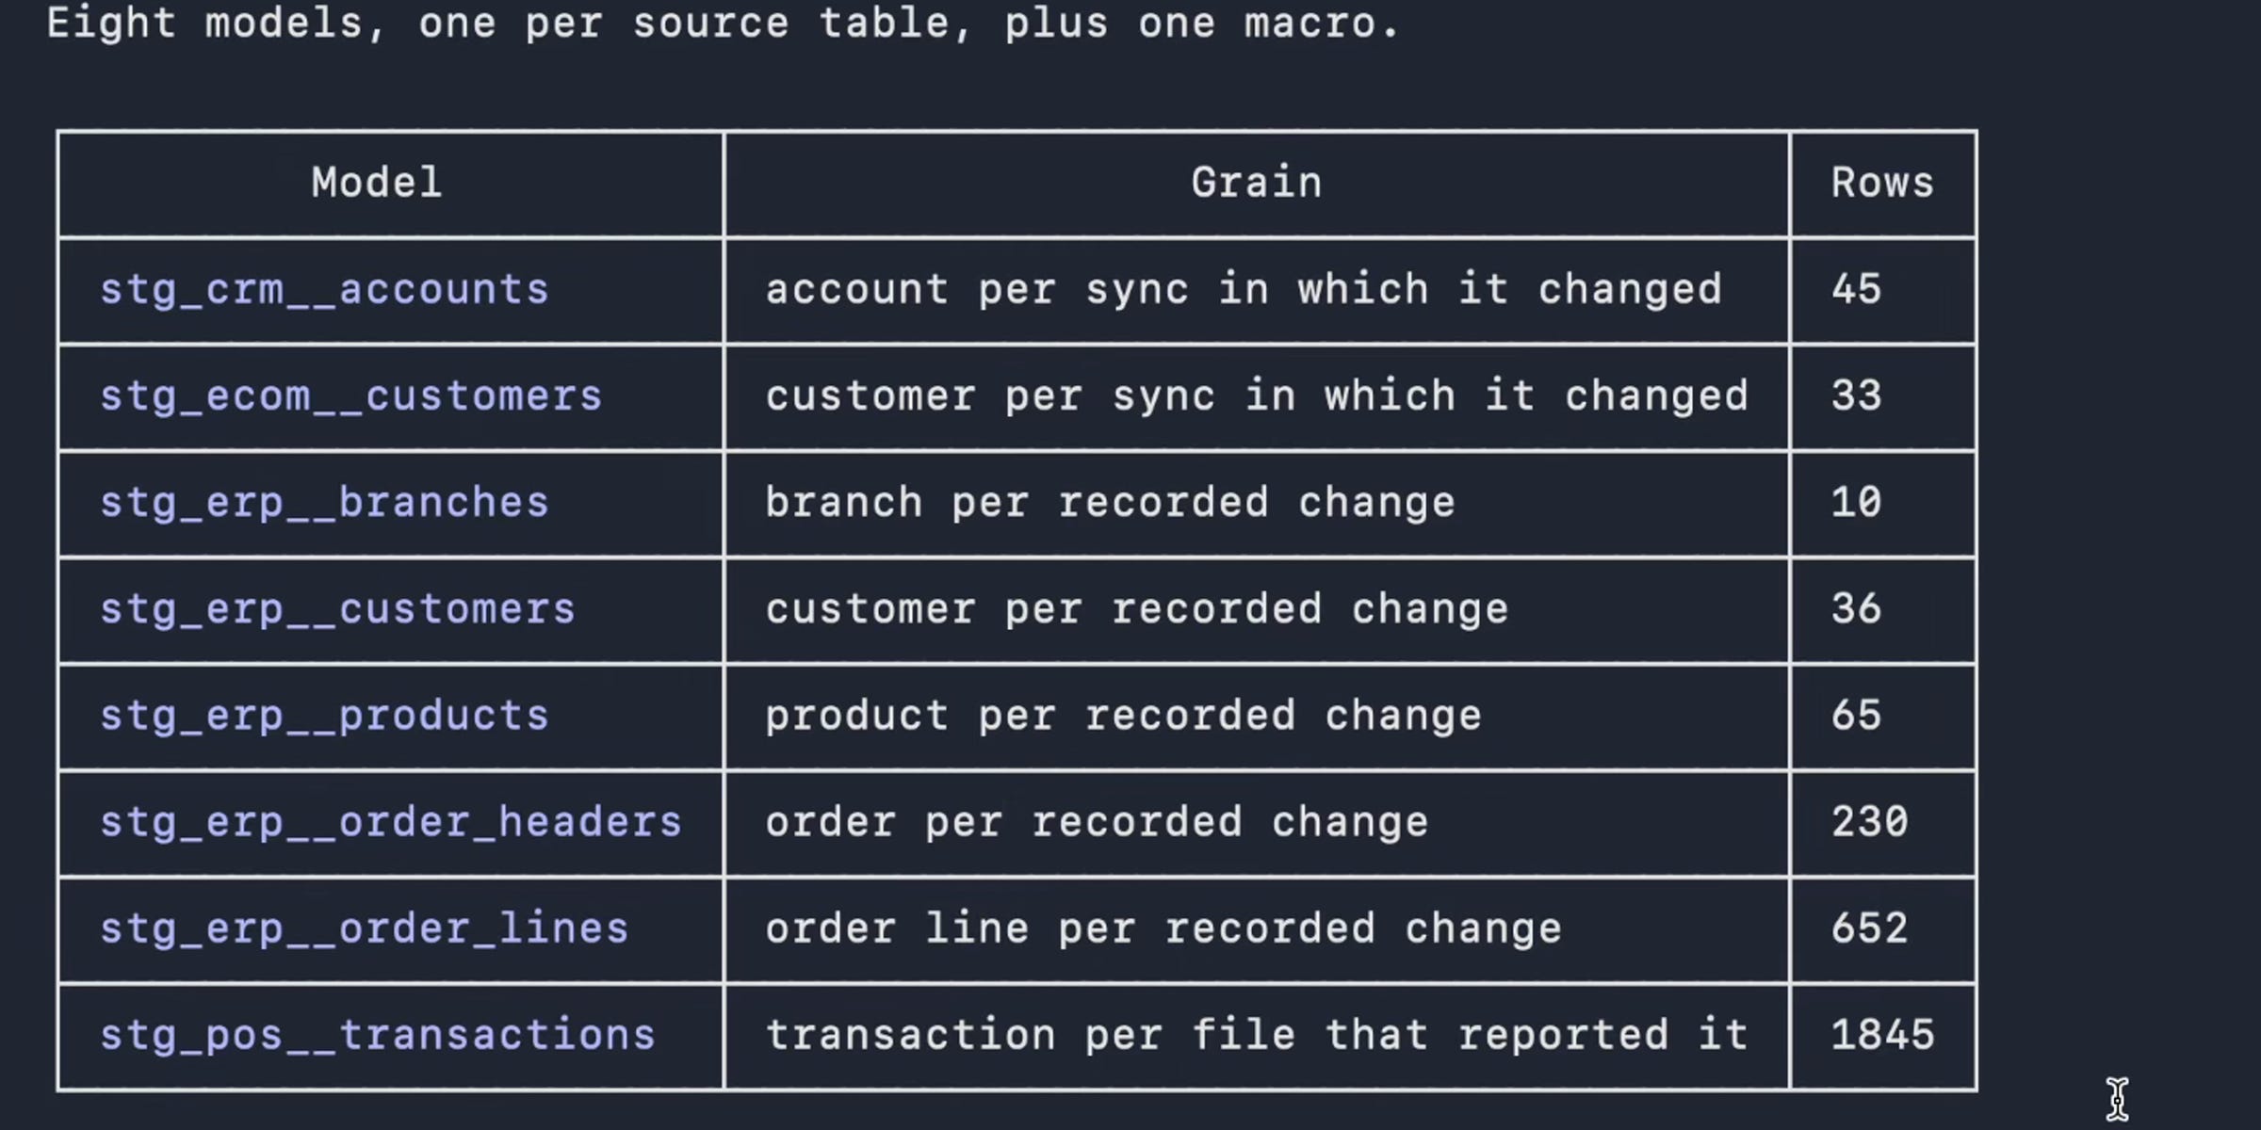The image size is (2261, 1130).
Task: Select the stg_erp__branches model entry
Action: tap(324, 502)
